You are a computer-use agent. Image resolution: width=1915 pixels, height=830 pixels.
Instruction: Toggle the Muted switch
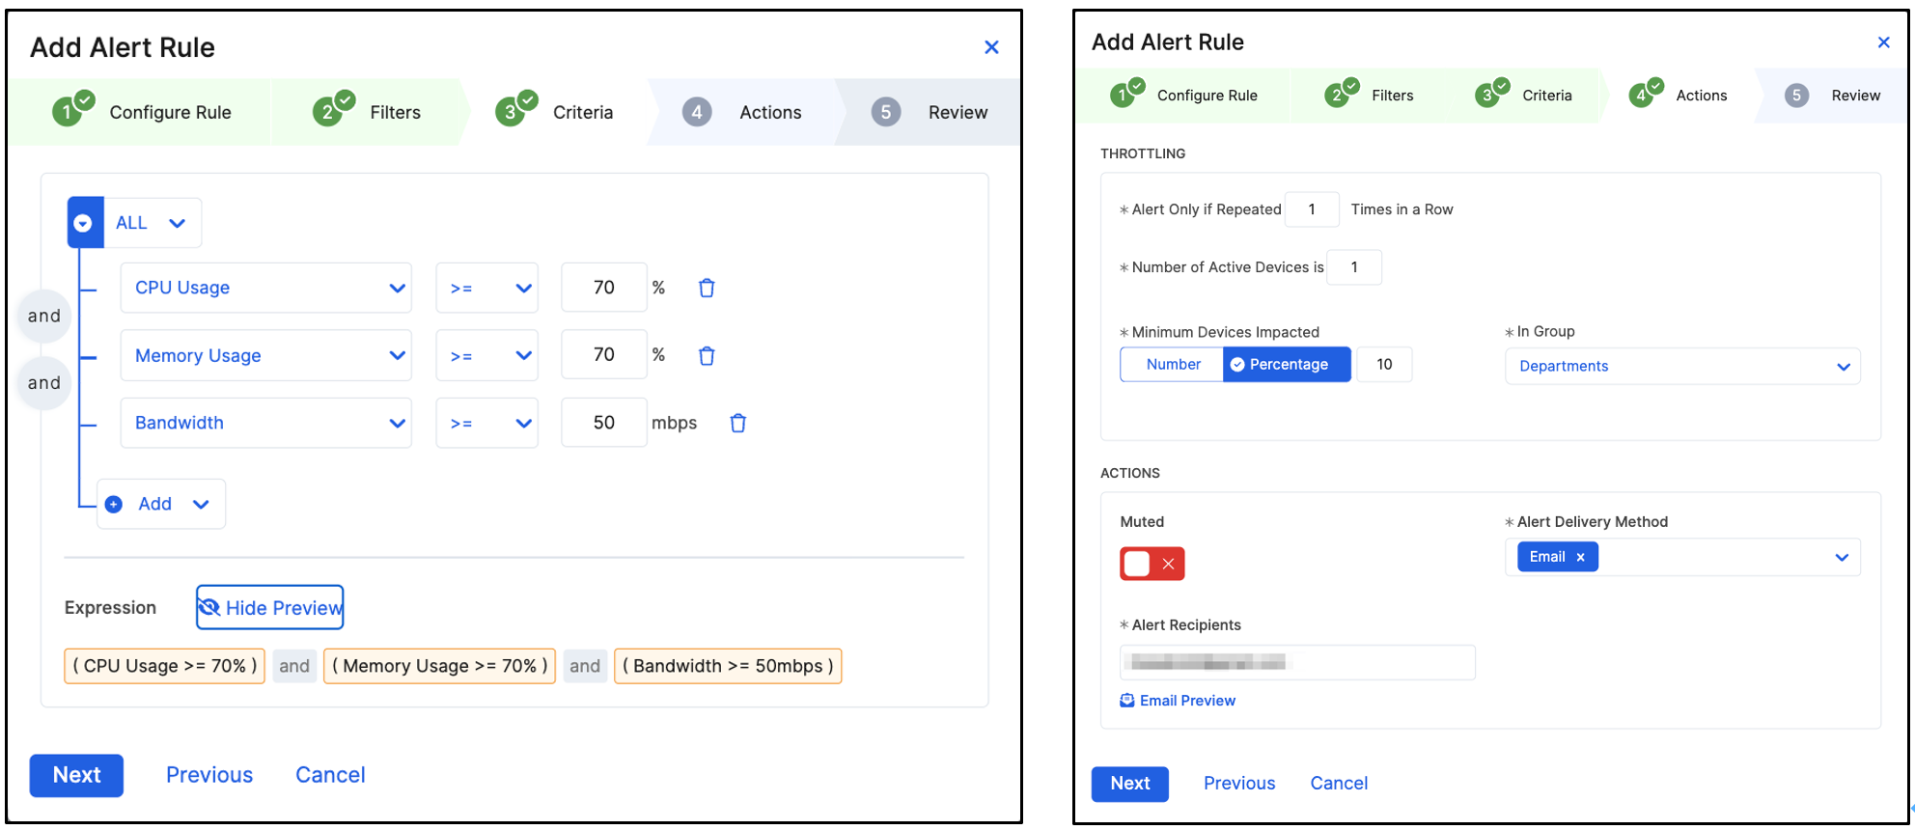point(1152,564)
